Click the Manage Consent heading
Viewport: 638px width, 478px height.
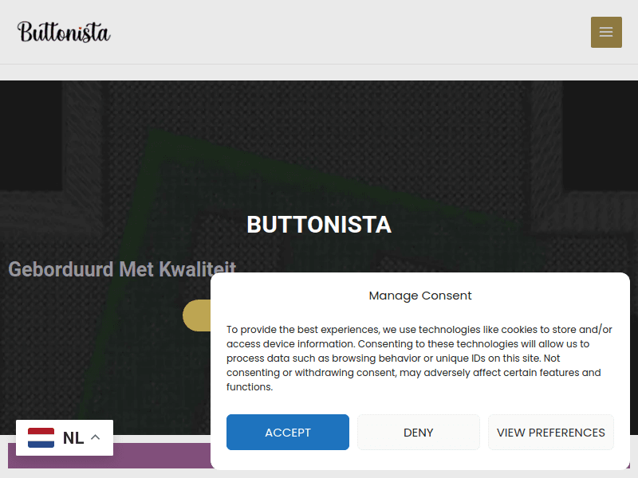pyautogui.click(x=420, y=296)
